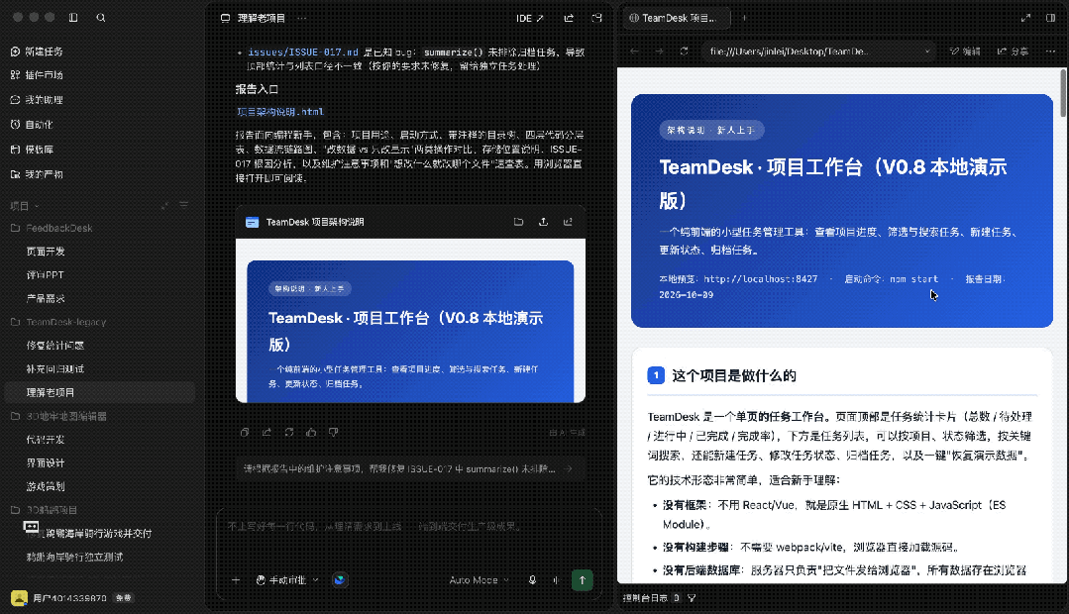Share the conversation from the chat header
The width and height of the screenshot is (1069, 614).
point(569,19)
